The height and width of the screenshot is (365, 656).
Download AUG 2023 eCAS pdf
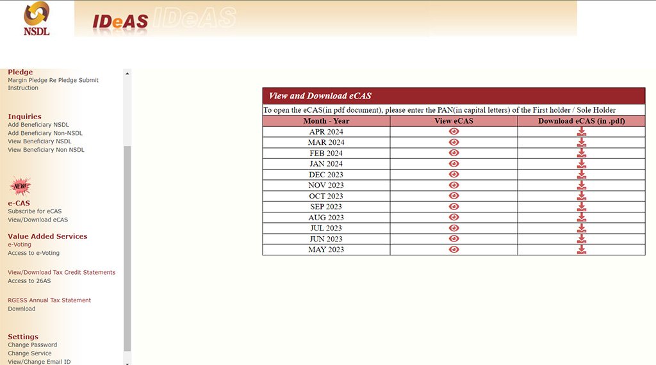(582, 217)
